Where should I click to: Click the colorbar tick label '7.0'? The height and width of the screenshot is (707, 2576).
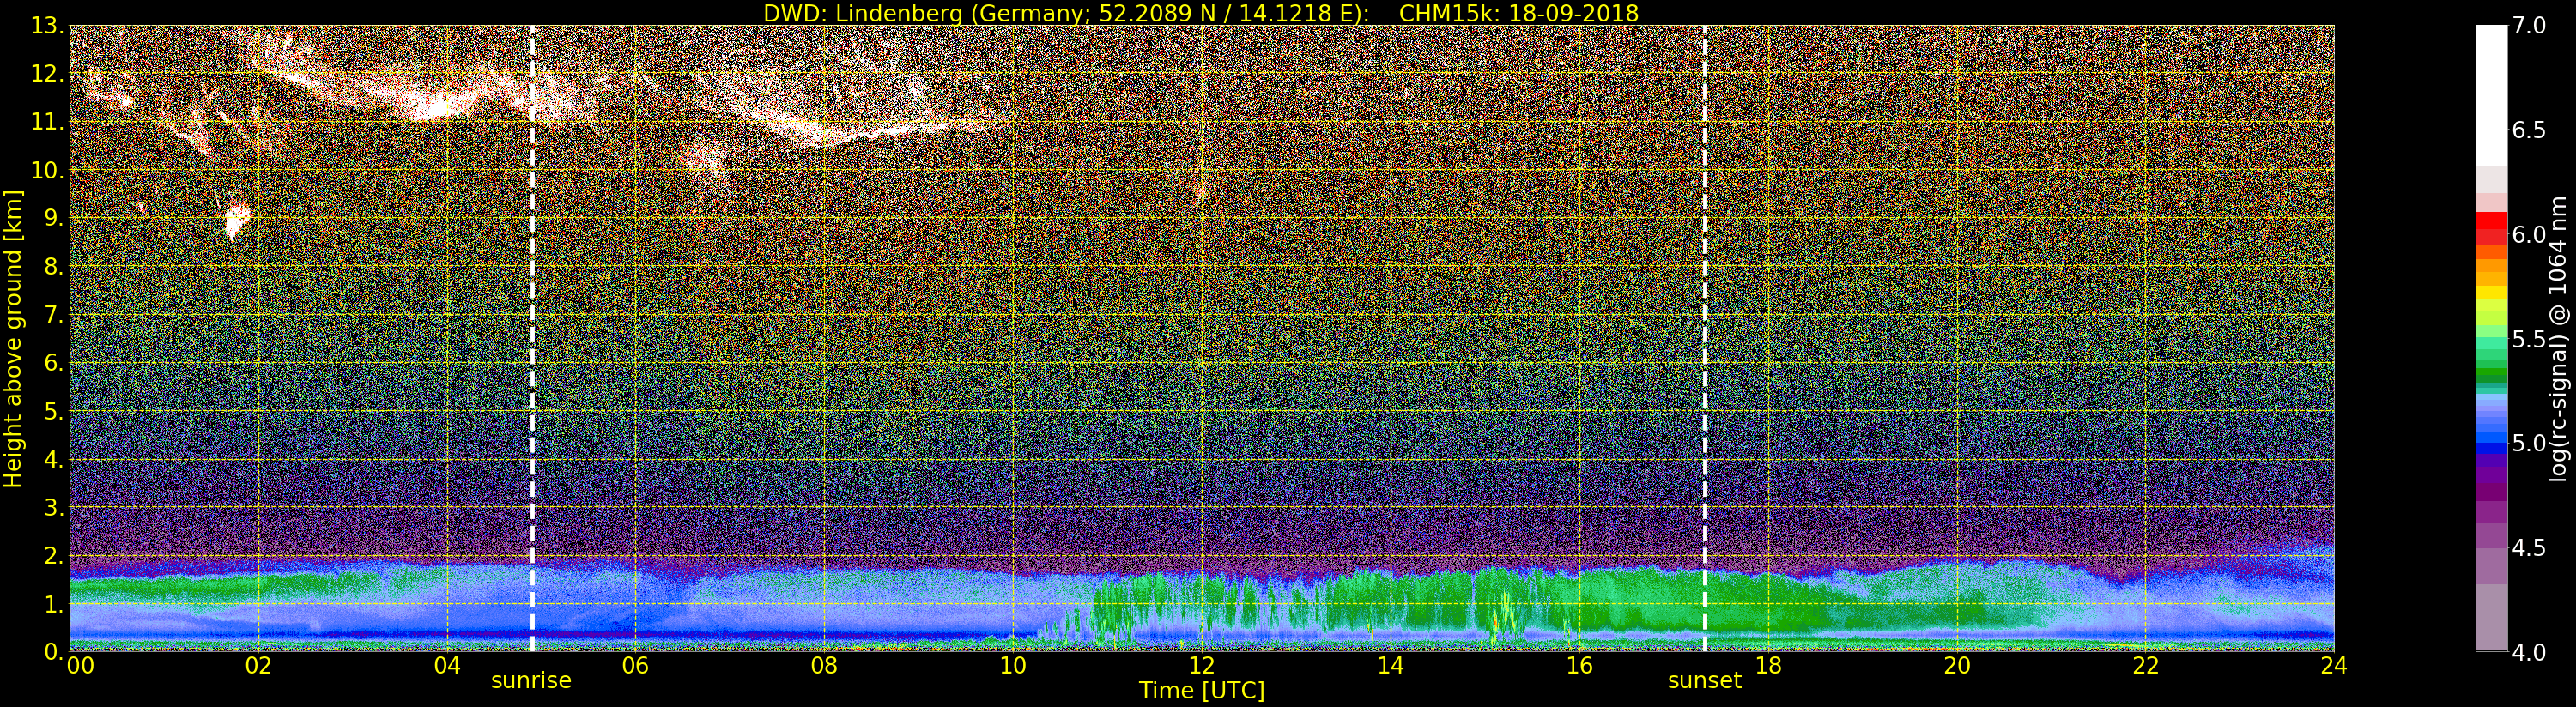point(2528,26)
